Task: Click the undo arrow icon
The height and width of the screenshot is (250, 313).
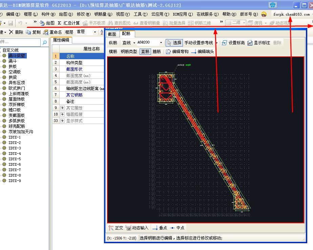Action: [20, 23]
